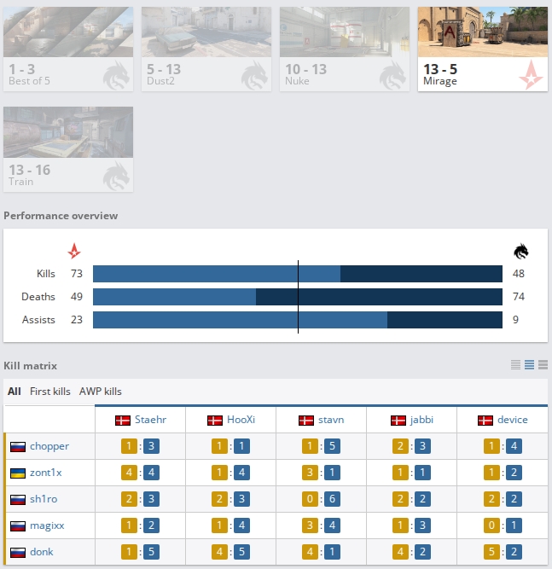This screenshot has height=569, width=552.
Task: Open jabbi's player profile link
Action: point(421,420)
